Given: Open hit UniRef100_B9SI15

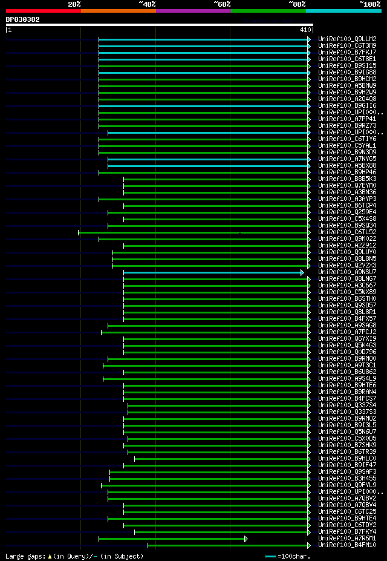Looking at the screenshot, I should point(347,65).
